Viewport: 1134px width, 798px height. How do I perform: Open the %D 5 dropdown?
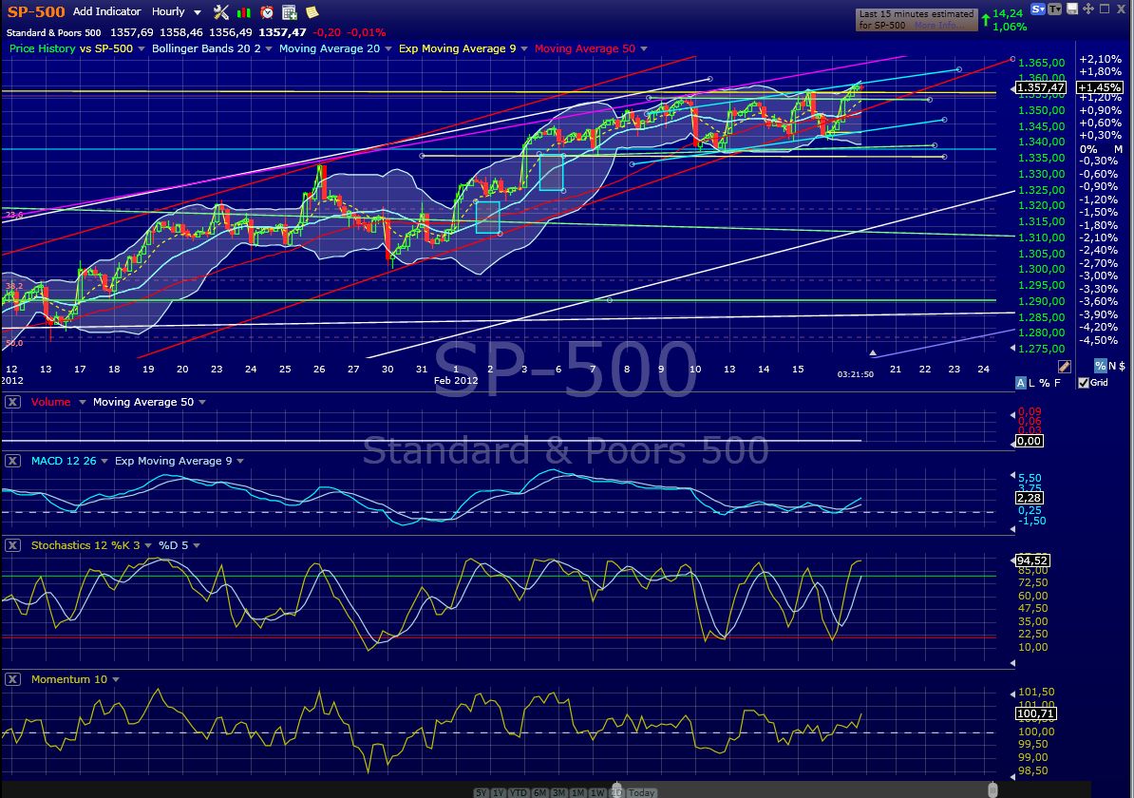196,545
